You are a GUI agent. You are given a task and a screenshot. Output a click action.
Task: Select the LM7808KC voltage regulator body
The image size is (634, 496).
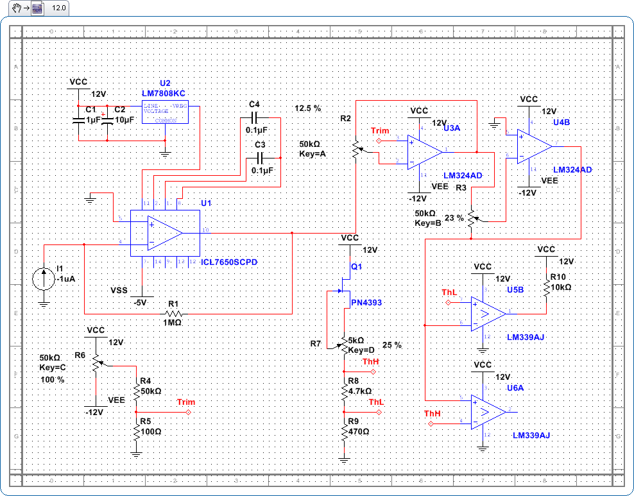click(x=165, y=112)
